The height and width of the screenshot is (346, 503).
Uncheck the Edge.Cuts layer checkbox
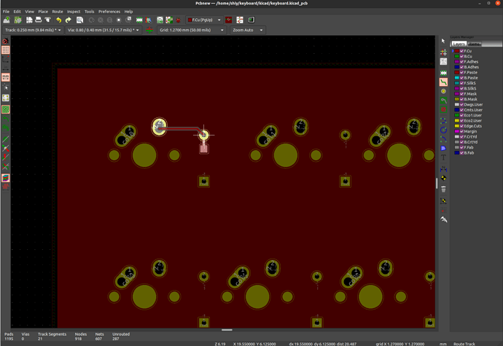[x=461, y=126]
